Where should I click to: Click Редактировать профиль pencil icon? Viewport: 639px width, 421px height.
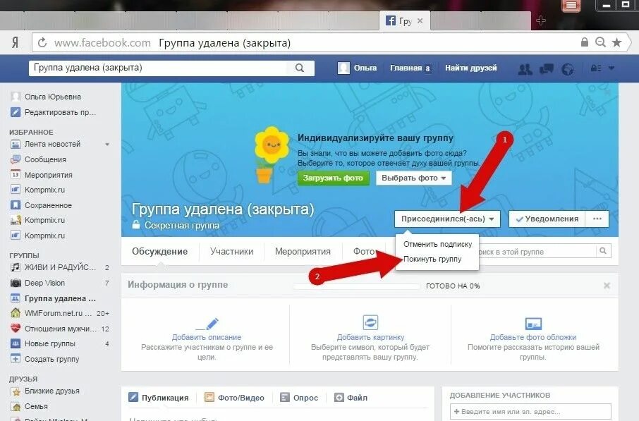click(x=16, y=112)
